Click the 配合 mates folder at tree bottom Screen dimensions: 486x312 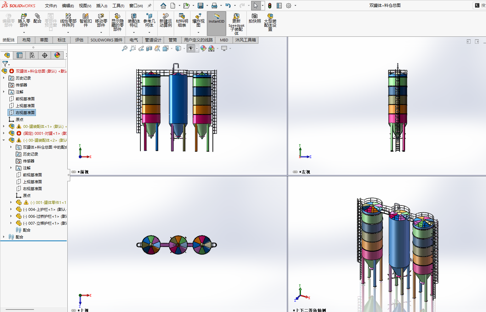tap(20, 237)
